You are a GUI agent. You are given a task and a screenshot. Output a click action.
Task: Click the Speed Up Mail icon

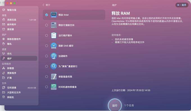(54, 56)
